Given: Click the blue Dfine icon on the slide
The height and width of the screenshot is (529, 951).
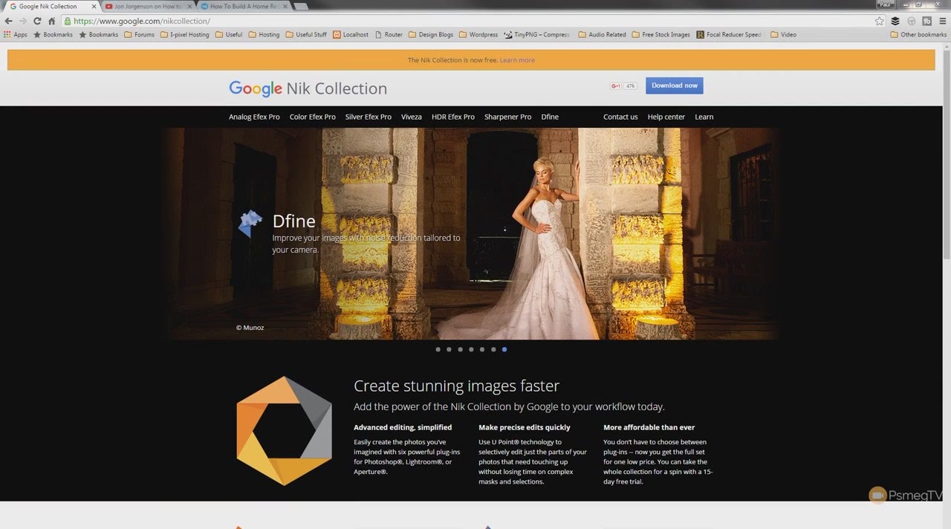Looking at the screenshot, I should click(x=250, y=224).
